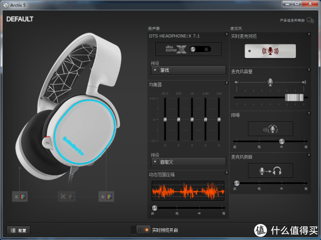Open the 配置 configurations list button
The height and width of the screenshot is (240, 321).
18,230
